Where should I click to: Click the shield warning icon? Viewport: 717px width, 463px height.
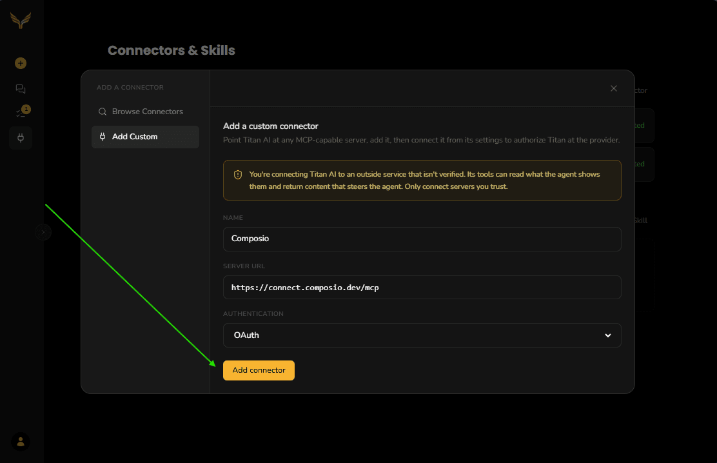pyautogui.click(x=238, y=175)
